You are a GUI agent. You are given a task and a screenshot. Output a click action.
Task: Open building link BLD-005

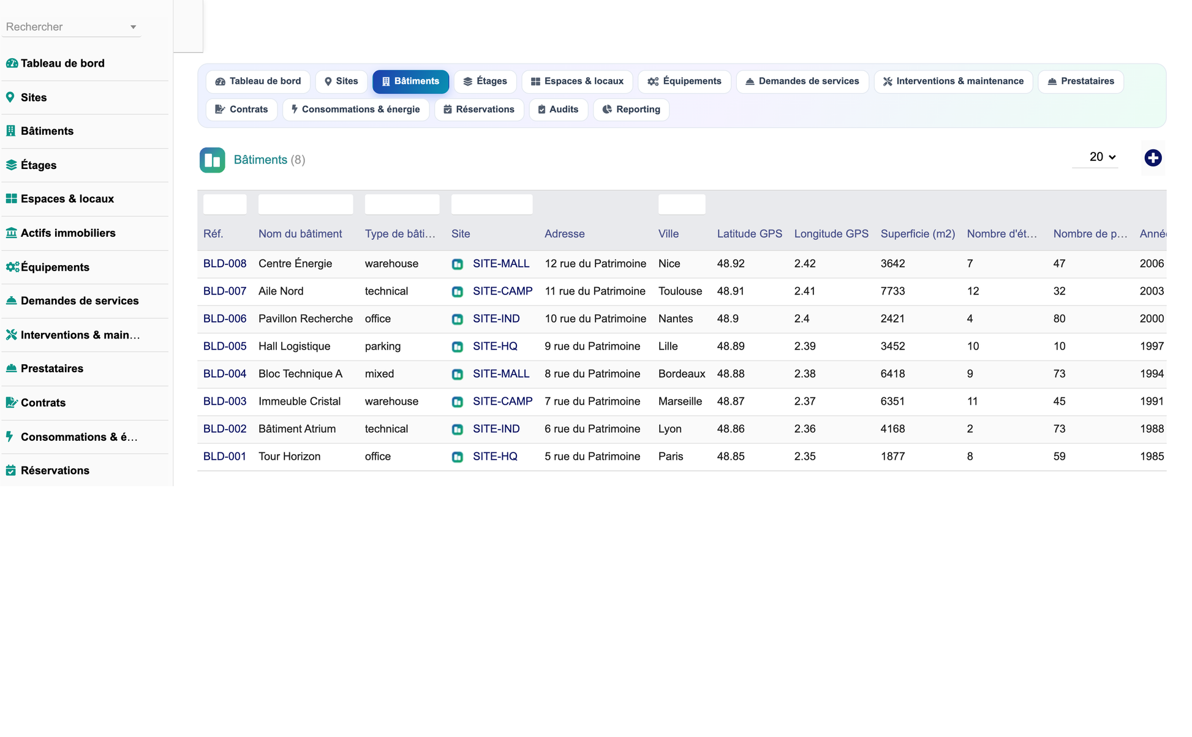(225, 346)
